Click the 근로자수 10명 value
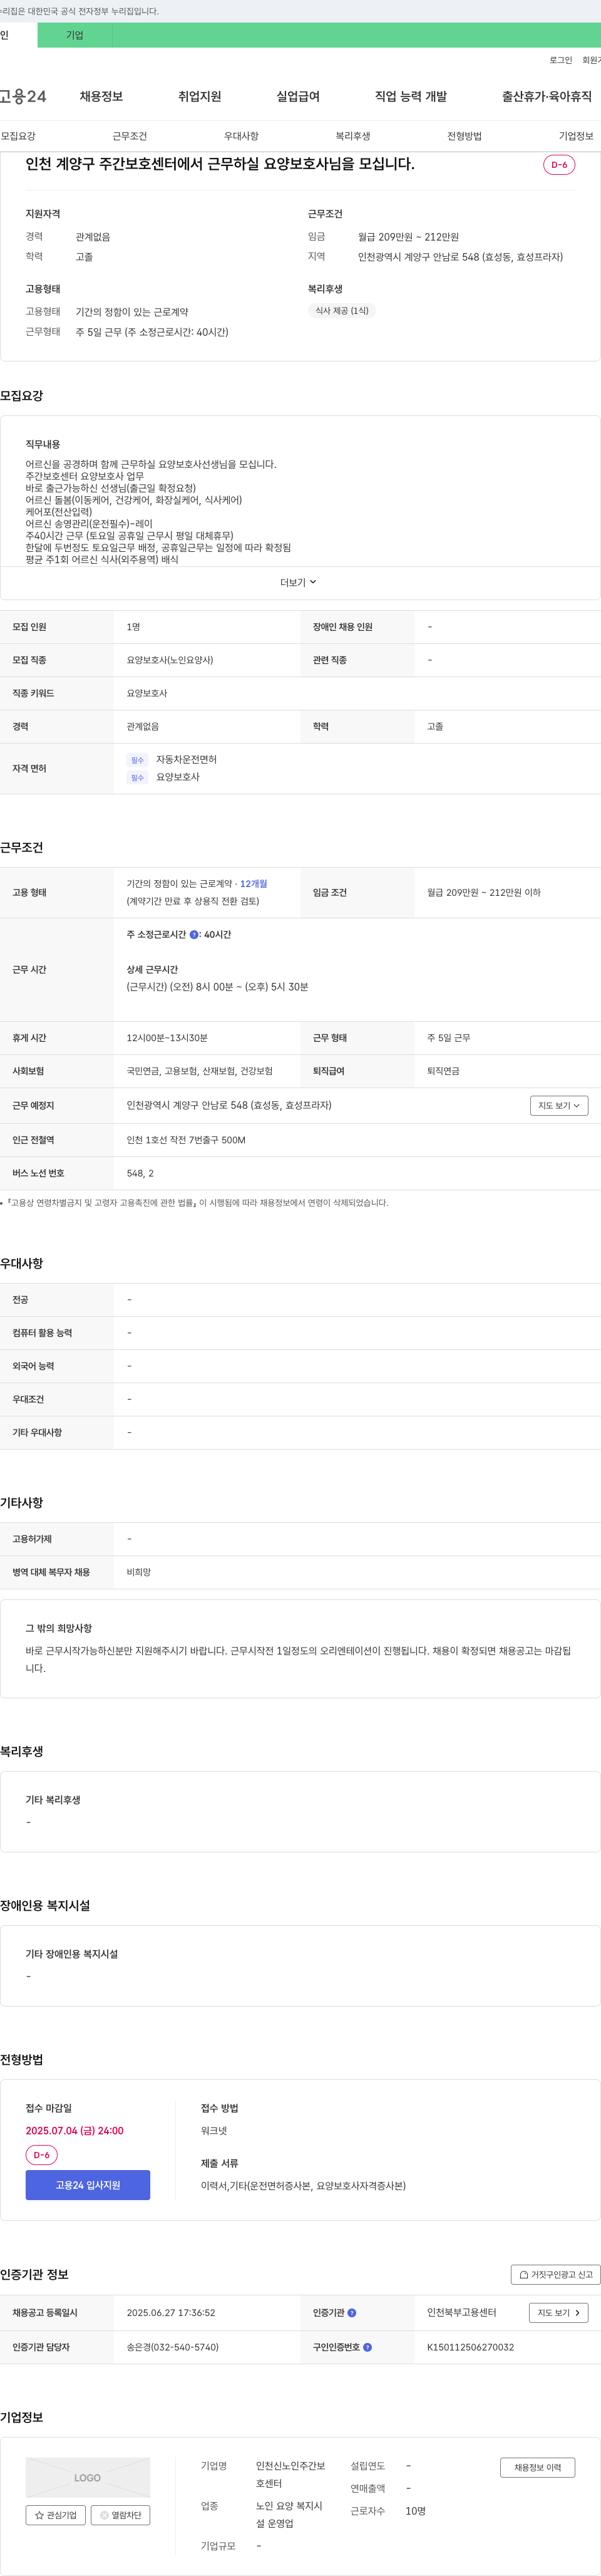 pyautogui.click(x=415, y=2511)
